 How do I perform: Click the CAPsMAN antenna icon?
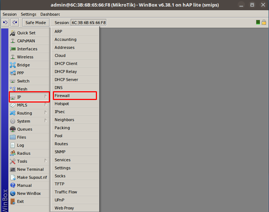[x=13, y=41]
